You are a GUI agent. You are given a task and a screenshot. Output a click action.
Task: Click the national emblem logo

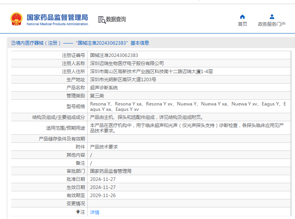pos(17,19)
